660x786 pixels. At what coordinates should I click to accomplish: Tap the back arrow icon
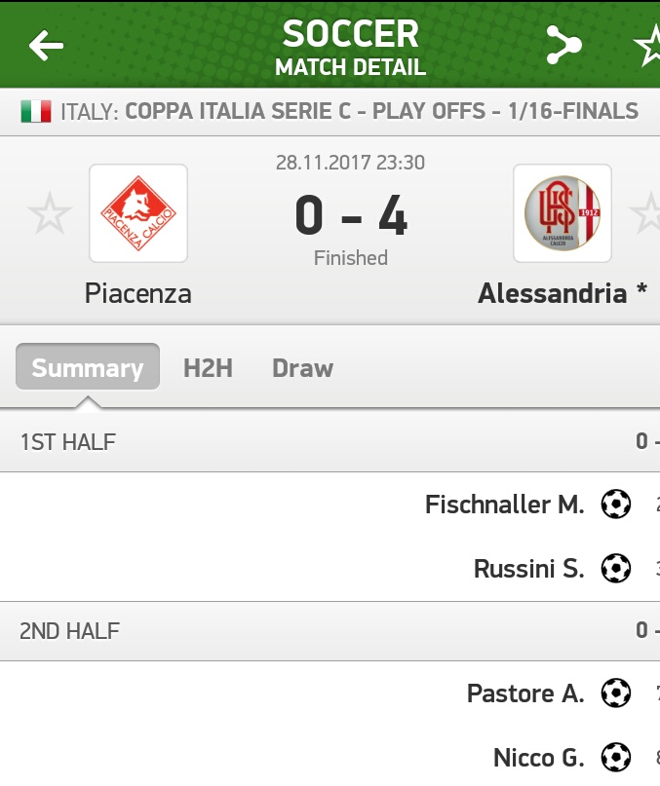45,45
